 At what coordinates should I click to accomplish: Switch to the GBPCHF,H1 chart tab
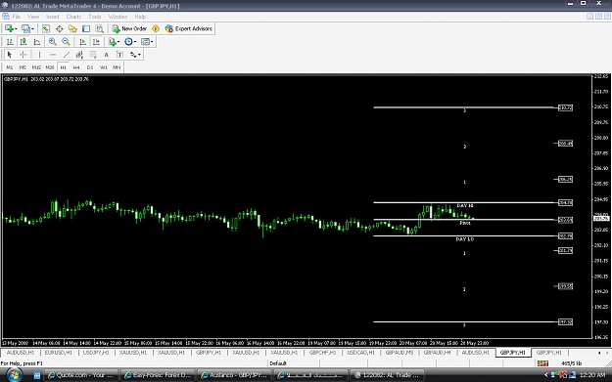tap(322, 353)
